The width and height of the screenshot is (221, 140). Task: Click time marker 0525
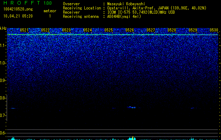109,30
